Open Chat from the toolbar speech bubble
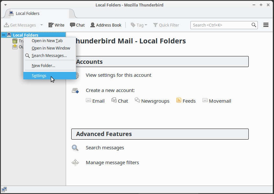274x194 pixels. click(73, 25)
